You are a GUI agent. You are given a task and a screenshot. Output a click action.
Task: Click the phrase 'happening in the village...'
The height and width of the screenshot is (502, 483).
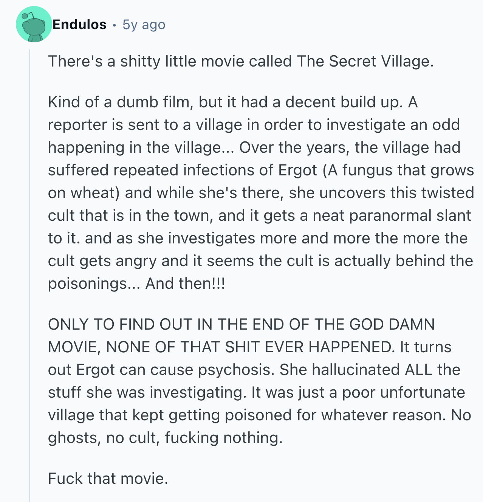[x=141, y=147]
